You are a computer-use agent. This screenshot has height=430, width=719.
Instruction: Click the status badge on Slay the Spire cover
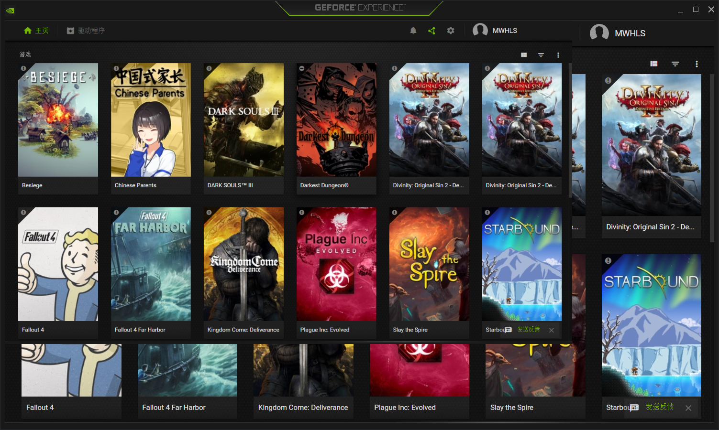[395, 213]
